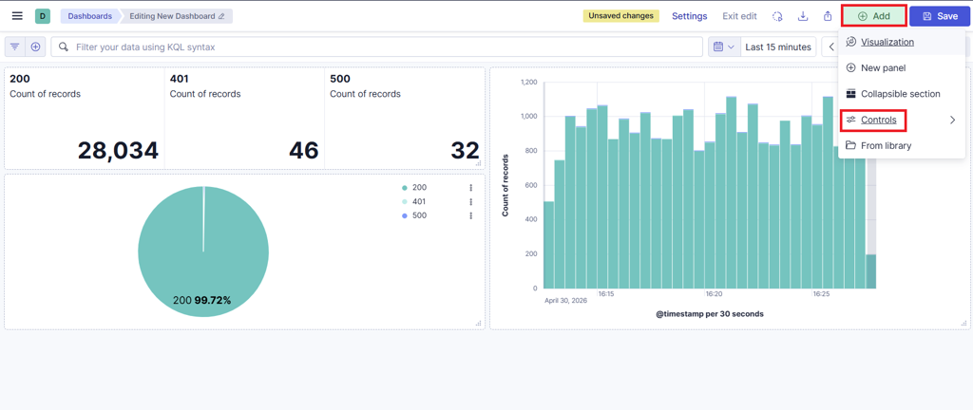Open dashboard Settings
This screenshot has width=973, height=410.
pyautogui.click(x=690, y=16)
